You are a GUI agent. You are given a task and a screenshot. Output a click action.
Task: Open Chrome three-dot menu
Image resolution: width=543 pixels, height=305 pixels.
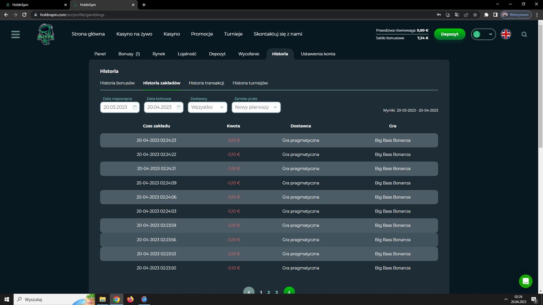point(537,15)
